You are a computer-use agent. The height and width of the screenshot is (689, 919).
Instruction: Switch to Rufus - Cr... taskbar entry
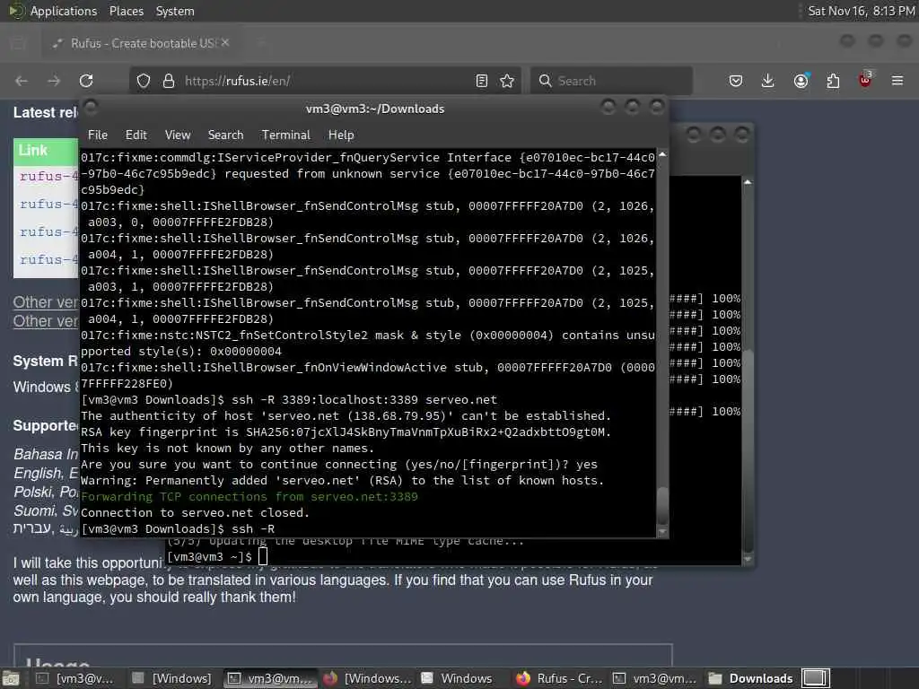pos(560,678)
